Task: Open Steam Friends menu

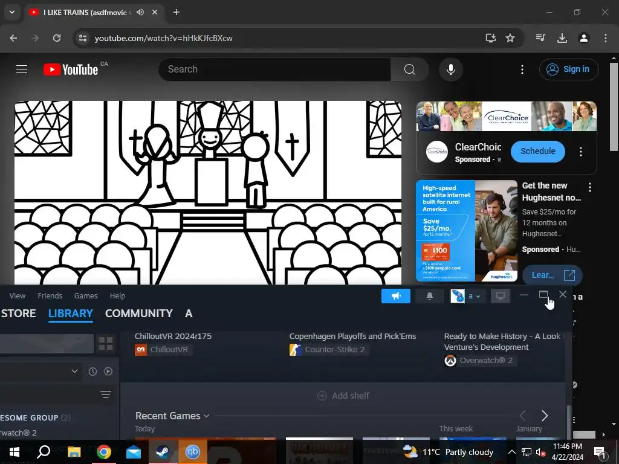Action: [50, 296]
